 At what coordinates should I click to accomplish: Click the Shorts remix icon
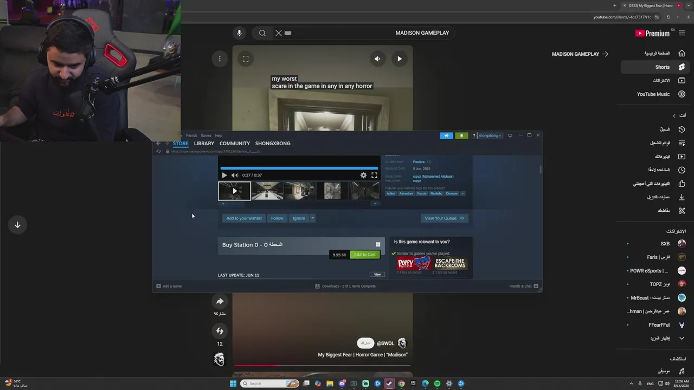220,331
